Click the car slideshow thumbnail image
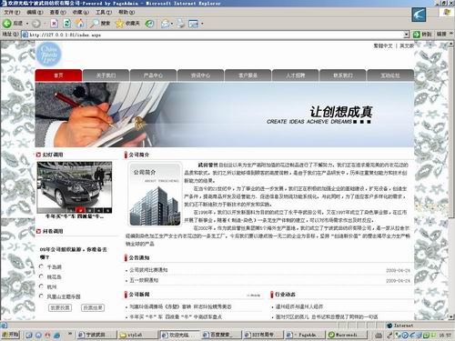 (75, 187)
